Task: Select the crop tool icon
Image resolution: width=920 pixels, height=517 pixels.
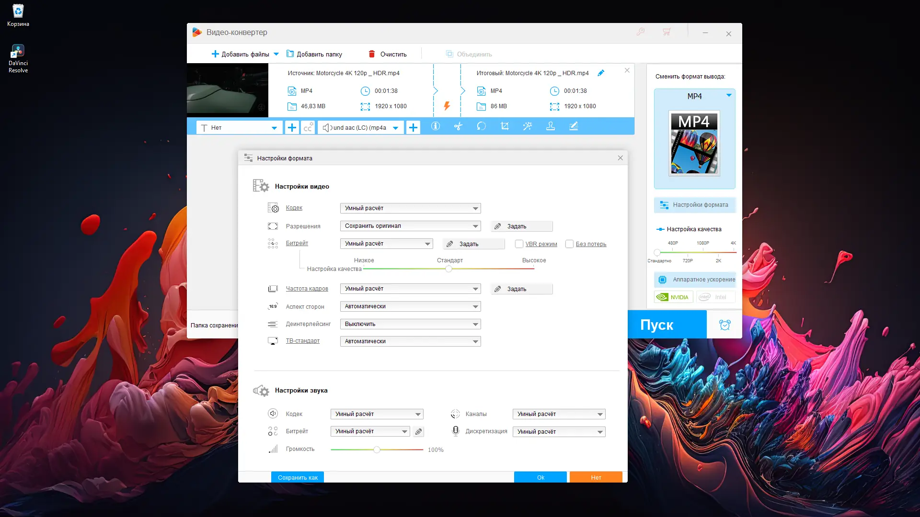Action: coord(505,126)
